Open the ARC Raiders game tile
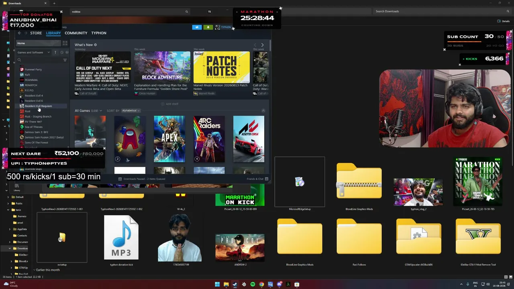 pyautogui.click(x=209, y=139)
